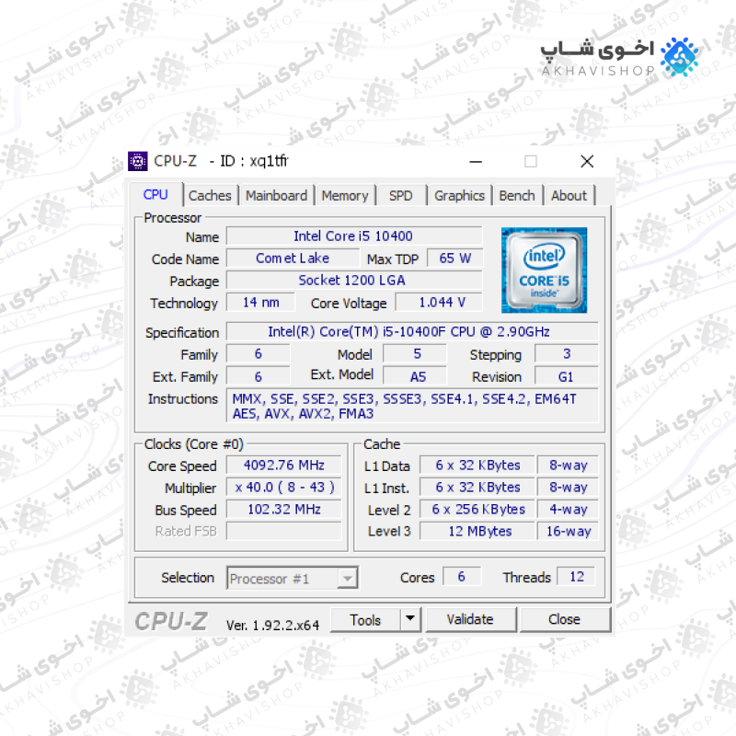Minimize the CPU-Z window
The image size is (736, 736).
476,162
